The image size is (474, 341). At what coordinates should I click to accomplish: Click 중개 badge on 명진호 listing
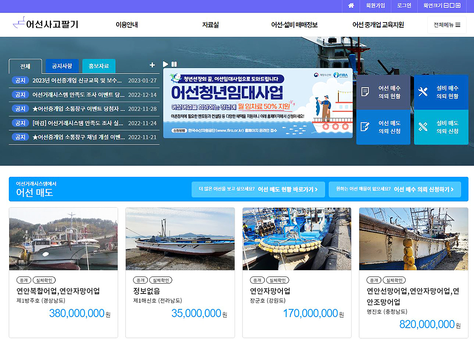coord(373,280)
